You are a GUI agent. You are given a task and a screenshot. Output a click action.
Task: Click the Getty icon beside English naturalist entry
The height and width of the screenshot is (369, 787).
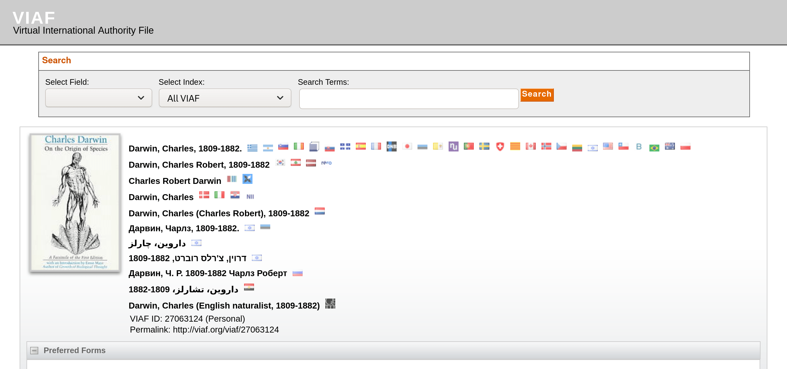coord(330,304)
